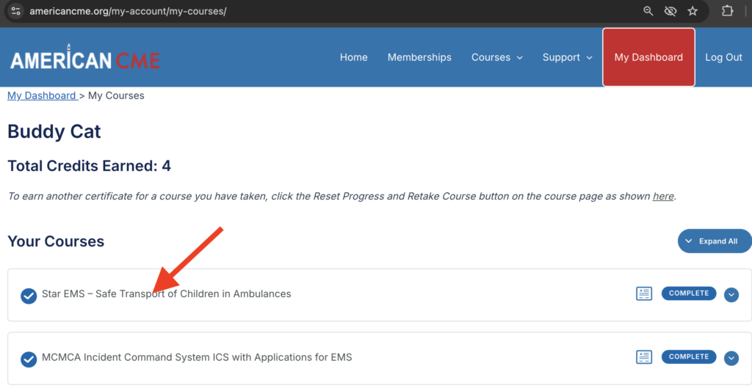
Task: Click COMPLETE badge for MCMCA course
Action: coord(689,357)
